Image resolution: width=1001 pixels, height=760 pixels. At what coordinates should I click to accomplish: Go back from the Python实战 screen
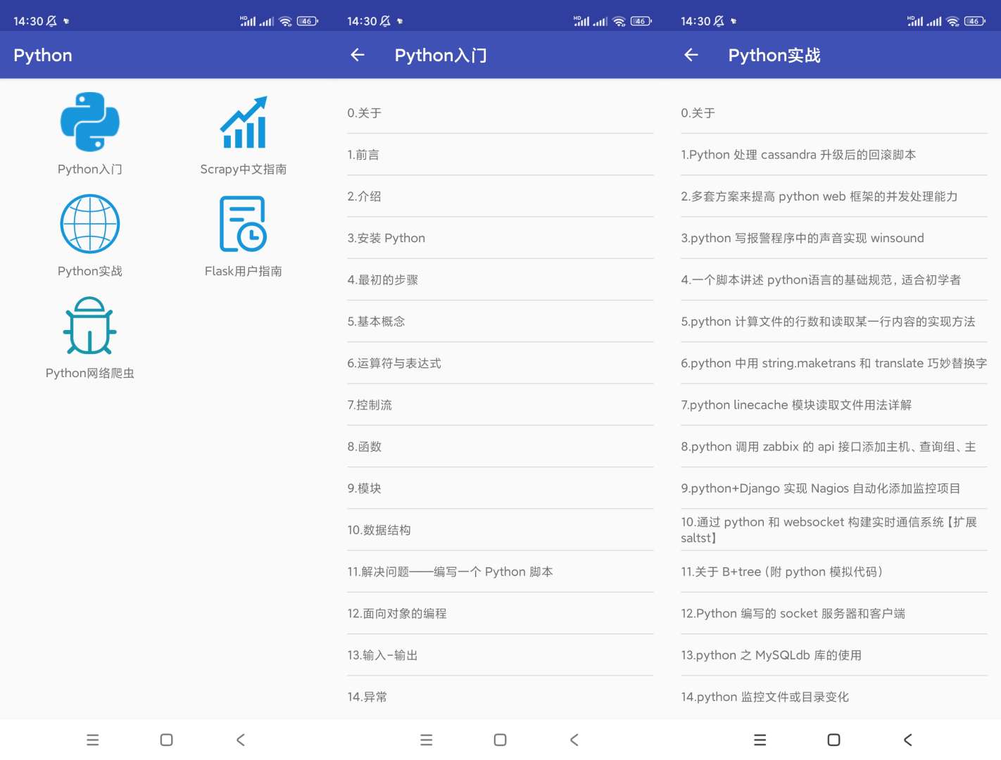[691, 55]
